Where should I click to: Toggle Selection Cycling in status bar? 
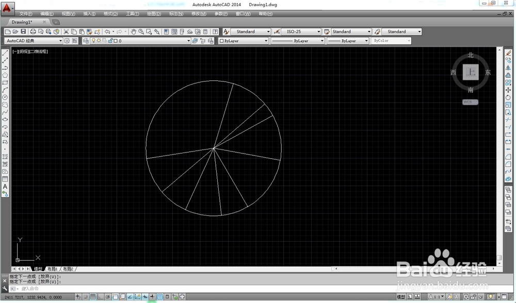coord(174,297)
